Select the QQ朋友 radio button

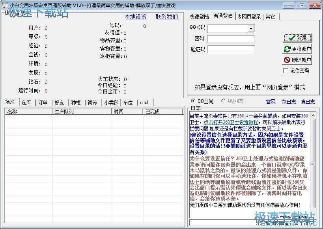224,101
